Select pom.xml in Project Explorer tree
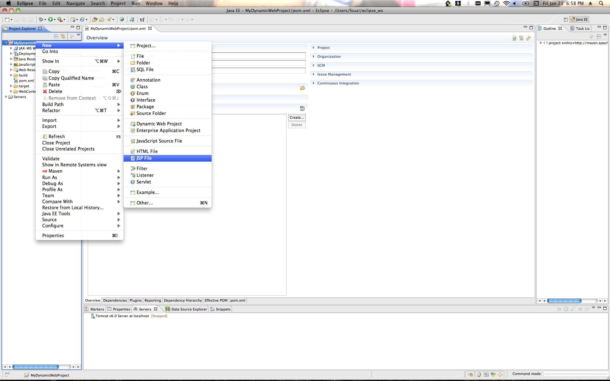 click(x=24, y=81)
